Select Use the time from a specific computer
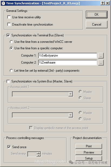The image size is (111, 167). pyautogui.click(x=11, y=48)
